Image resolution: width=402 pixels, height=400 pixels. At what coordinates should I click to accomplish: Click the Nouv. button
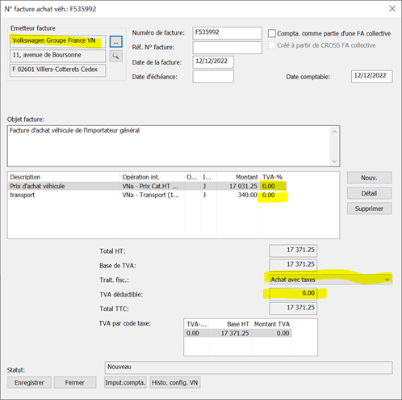tap(369, 178)
